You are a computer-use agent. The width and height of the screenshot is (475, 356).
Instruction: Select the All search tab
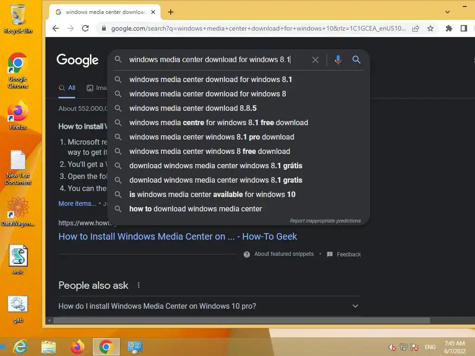click(67, 88)
